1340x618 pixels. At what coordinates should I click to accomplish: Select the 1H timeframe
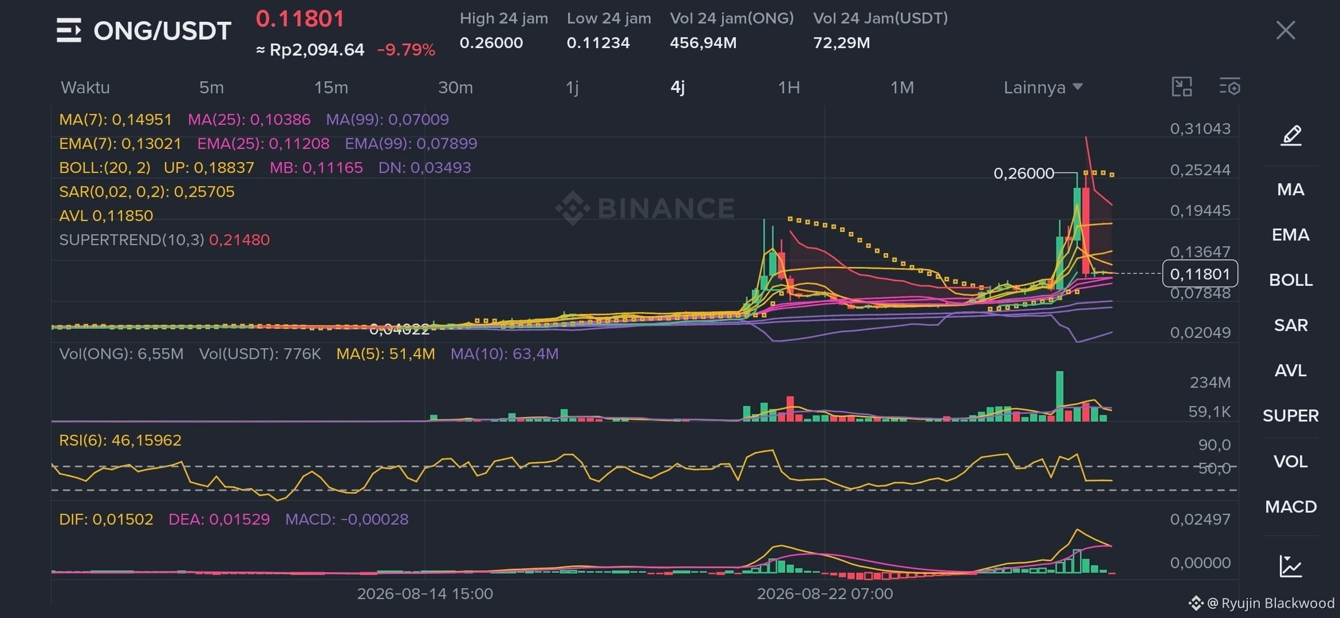click(x=789, y=87)
